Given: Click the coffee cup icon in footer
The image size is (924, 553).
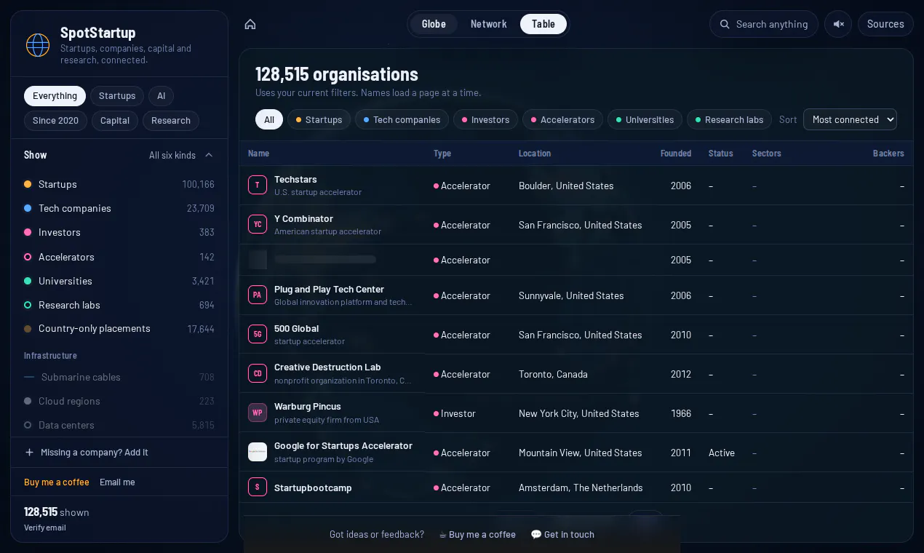Looking at the screenshot, I should (442, 535).
